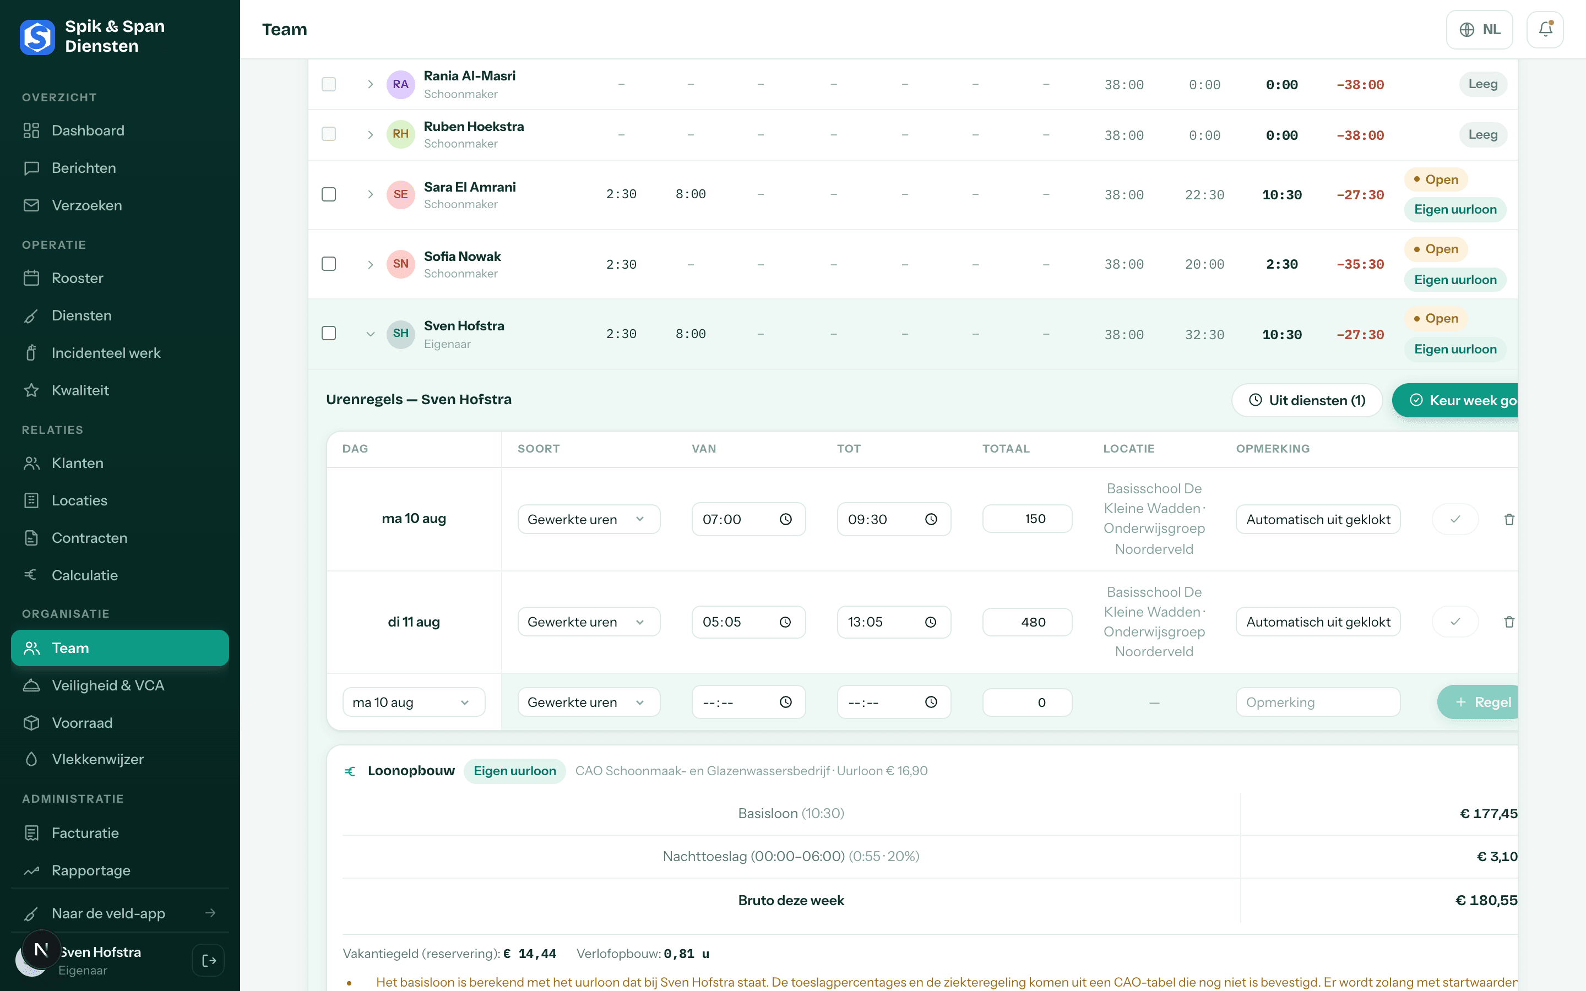Image resolution: width=1586 pixels, height=991 pixels.
Task: Expand Ruben Hoekstra's row
Action: (370, 134)
